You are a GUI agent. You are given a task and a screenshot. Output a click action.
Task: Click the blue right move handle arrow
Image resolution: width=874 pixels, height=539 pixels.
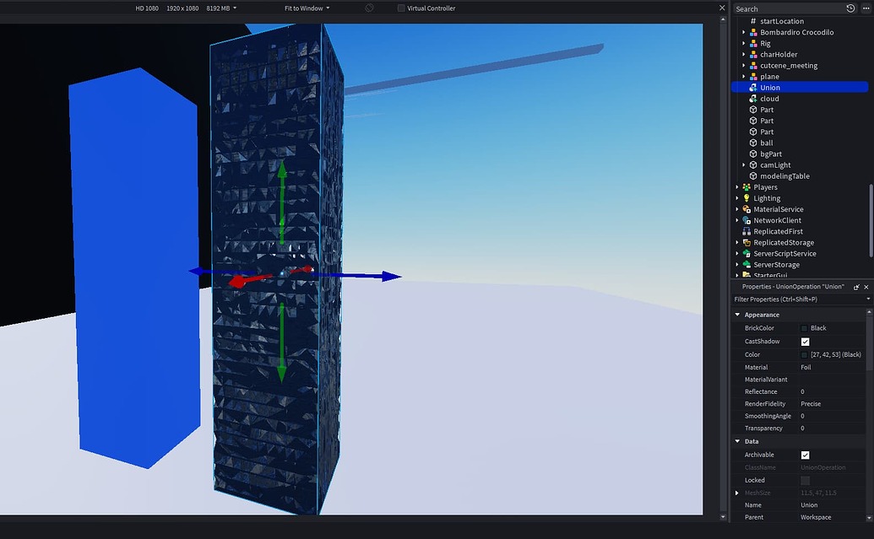point(392,276)
